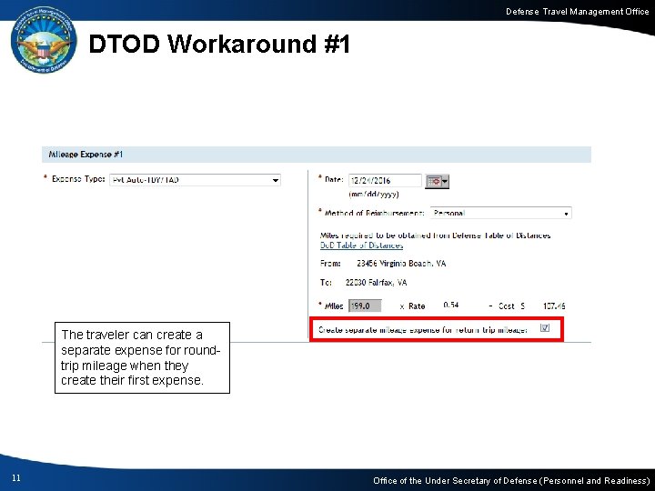The height and width of the screenshot is (491, 655).
Task: Select the Mileage Expense #1 header
Action: [317, 155]
